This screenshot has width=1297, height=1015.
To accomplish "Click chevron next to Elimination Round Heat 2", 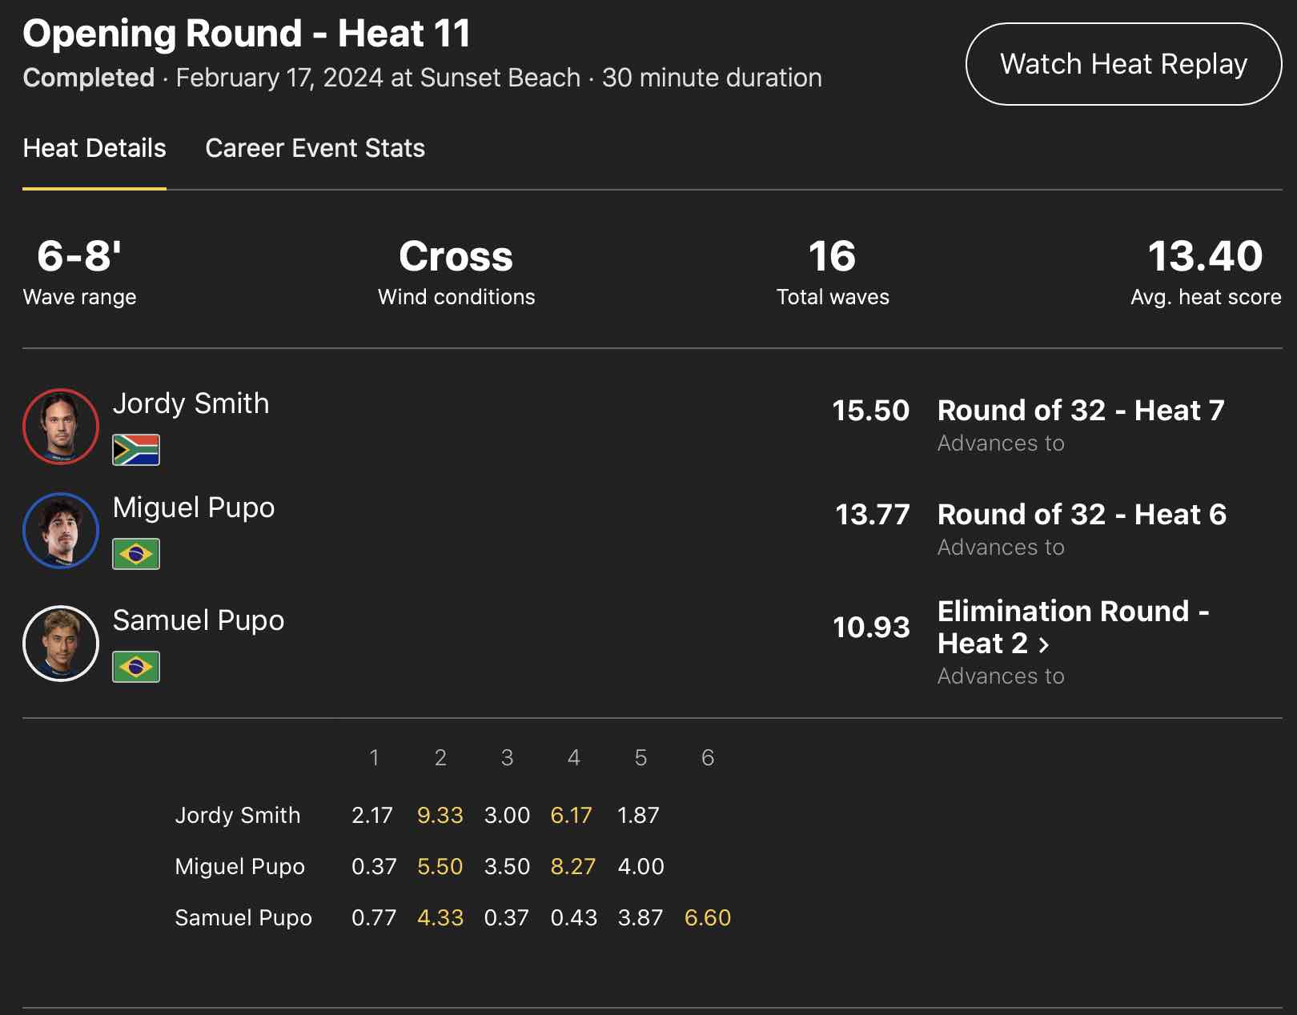I will coord(1044,644).
